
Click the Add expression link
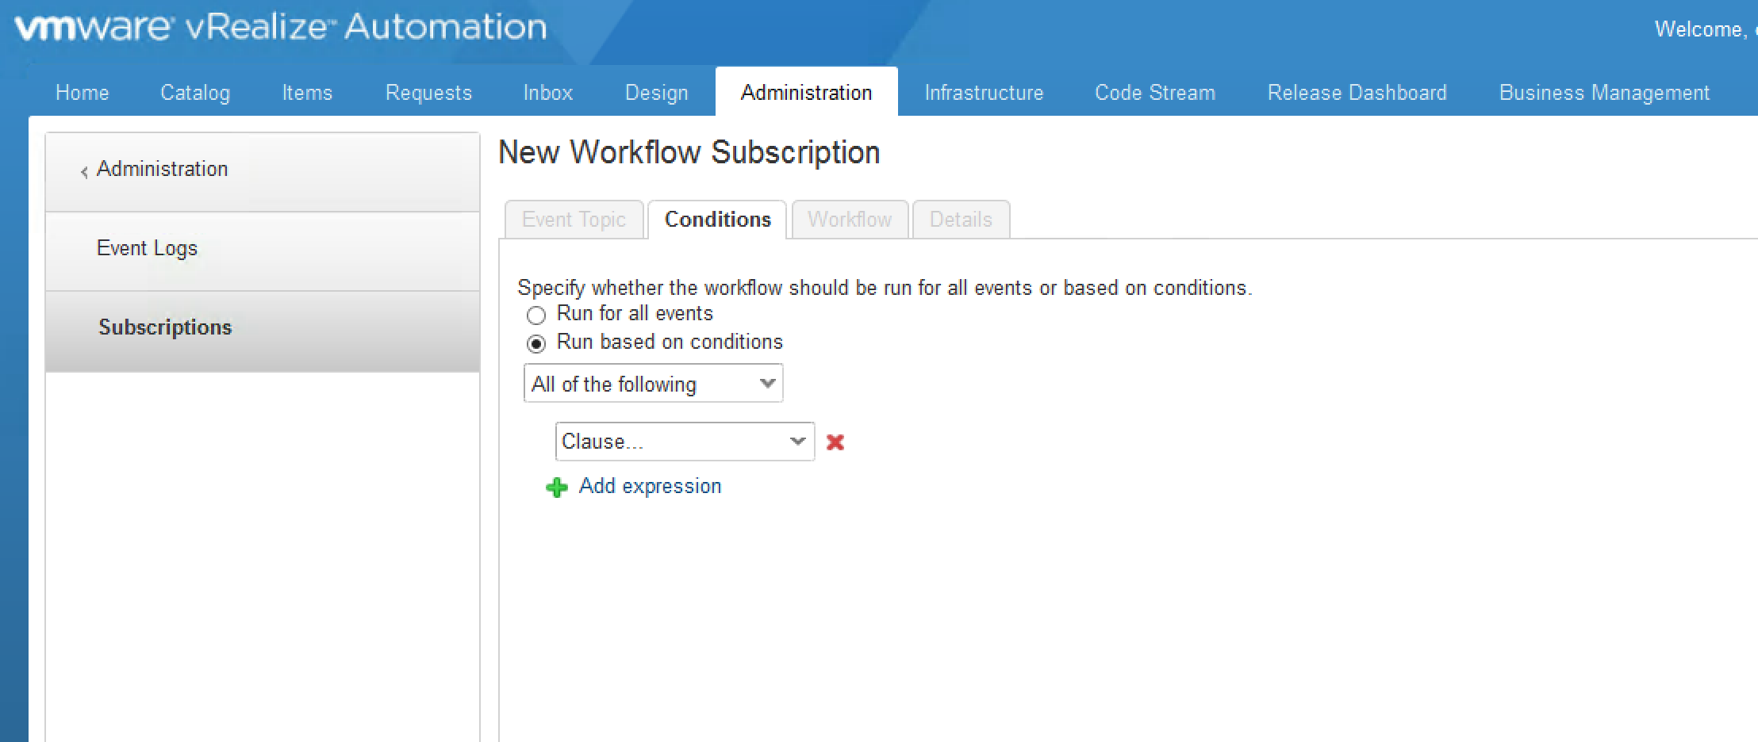pos(650,486)
